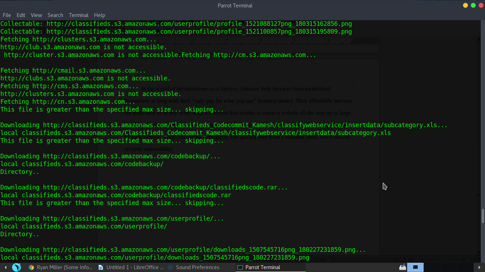Open the keyboard layout indicator in the tray
The width and height of the screenshot is (485, 272).
(402, 267)
